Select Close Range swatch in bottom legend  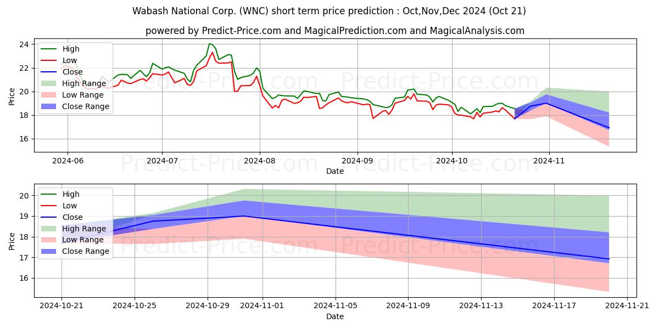49,252
